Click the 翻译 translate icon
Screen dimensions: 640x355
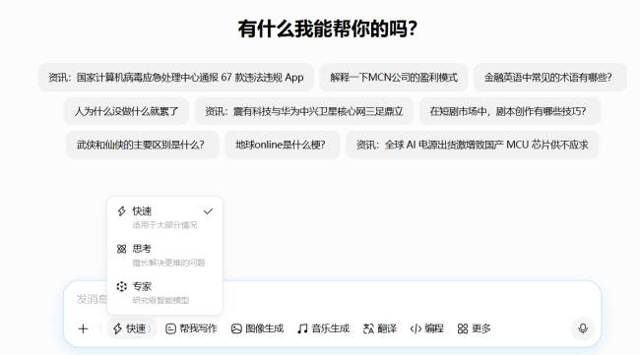click(368, 328)
